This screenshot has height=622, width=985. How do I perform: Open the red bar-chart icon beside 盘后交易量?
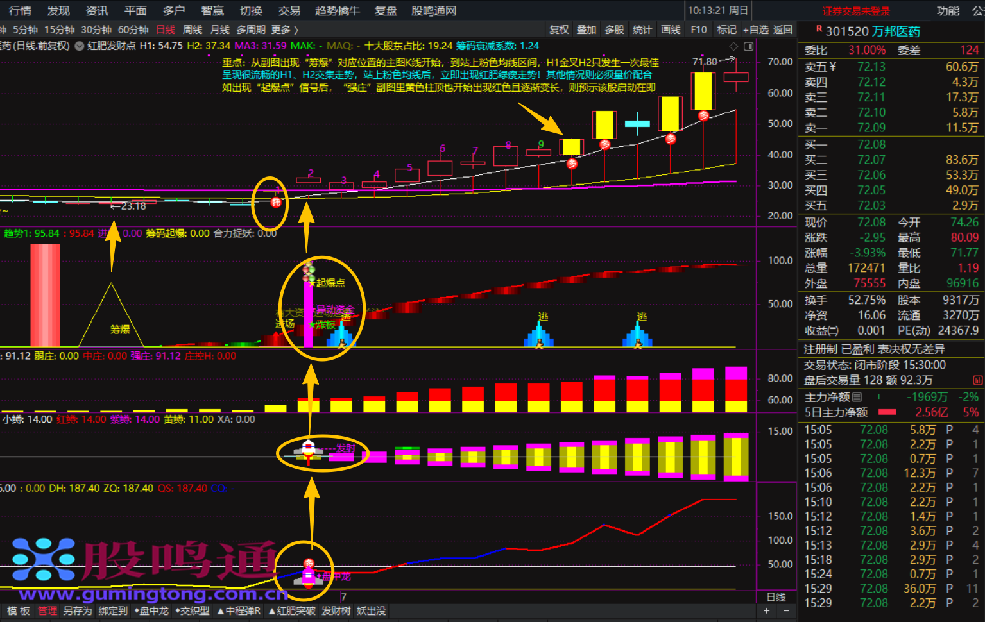[978, 380]
